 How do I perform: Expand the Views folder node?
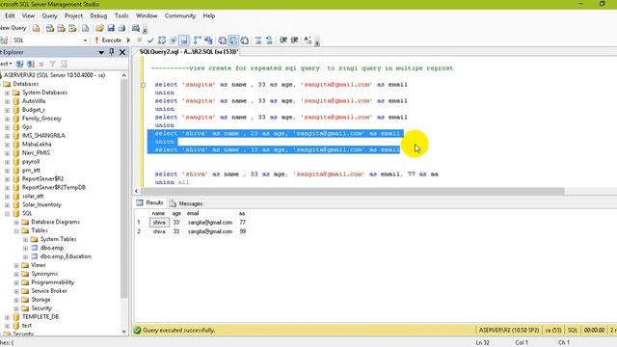[x=16, y=265]
